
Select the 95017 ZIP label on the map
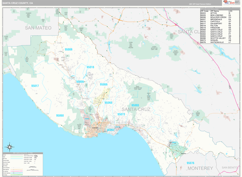point(35,86)
